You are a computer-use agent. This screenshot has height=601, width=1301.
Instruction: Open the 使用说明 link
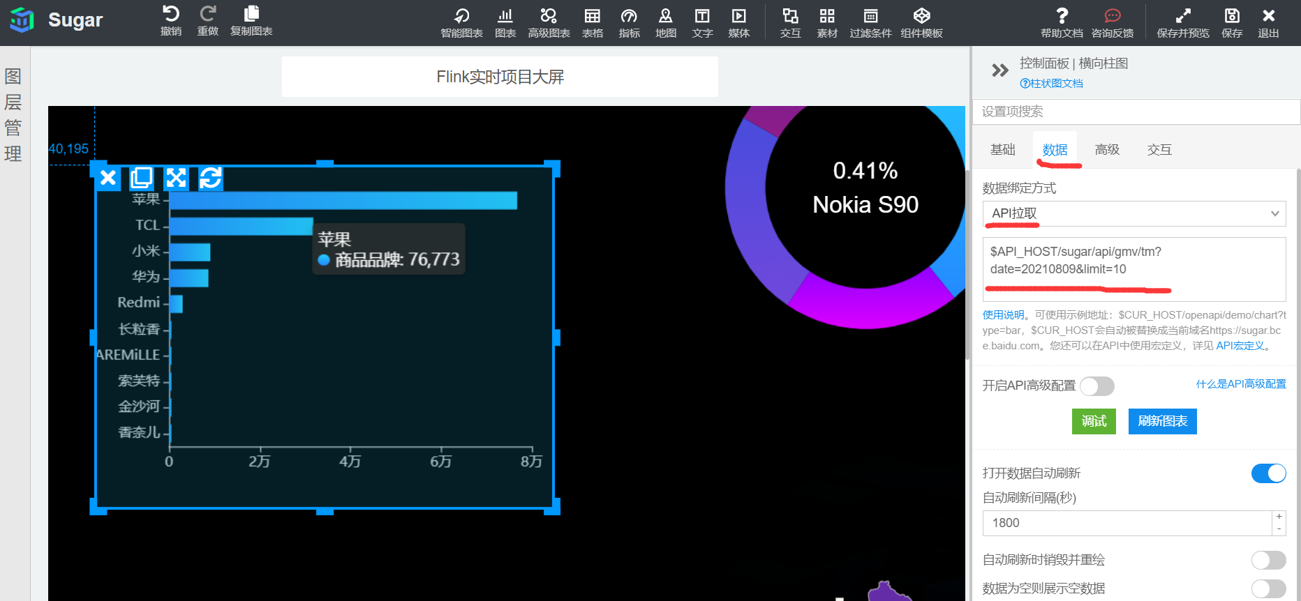point(1003,315)
